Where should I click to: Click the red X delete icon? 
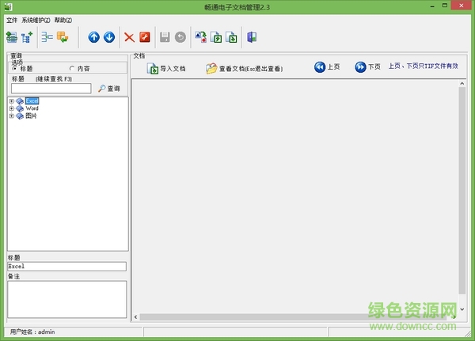(130, 37)
